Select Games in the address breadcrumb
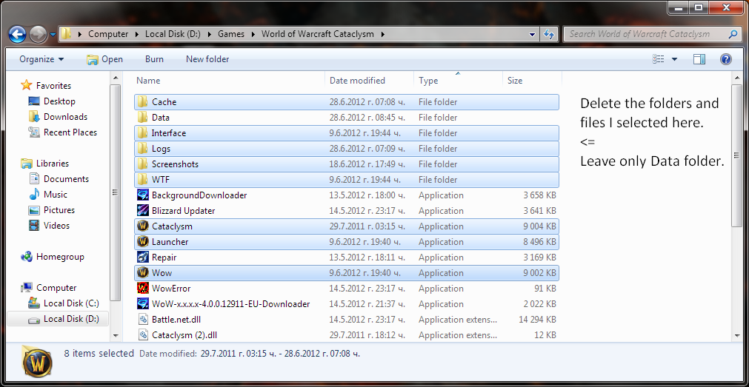Image resolution: width=749 pixels, height=387 pixels. click(x=231, y=34)
